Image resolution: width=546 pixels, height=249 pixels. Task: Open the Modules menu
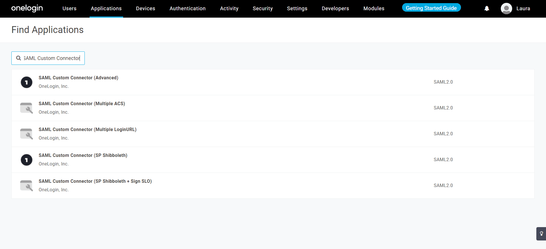pyautogui.click(x=374, y=9)
